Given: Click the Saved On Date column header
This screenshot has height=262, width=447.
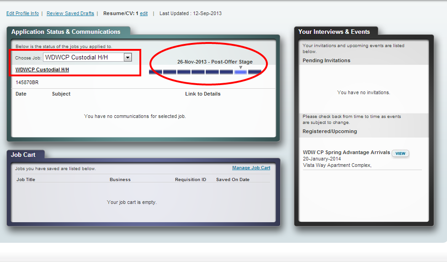Looking at the screenshot, I should point(233,180).
